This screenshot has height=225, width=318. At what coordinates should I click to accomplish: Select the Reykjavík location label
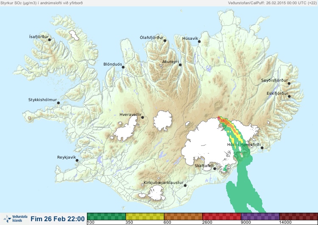(x=67, y=157)
